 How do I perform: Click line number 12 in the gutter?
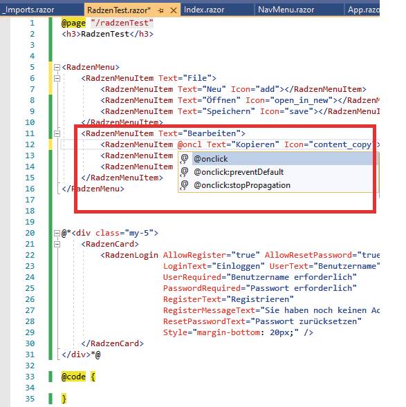tap(30, 144)
